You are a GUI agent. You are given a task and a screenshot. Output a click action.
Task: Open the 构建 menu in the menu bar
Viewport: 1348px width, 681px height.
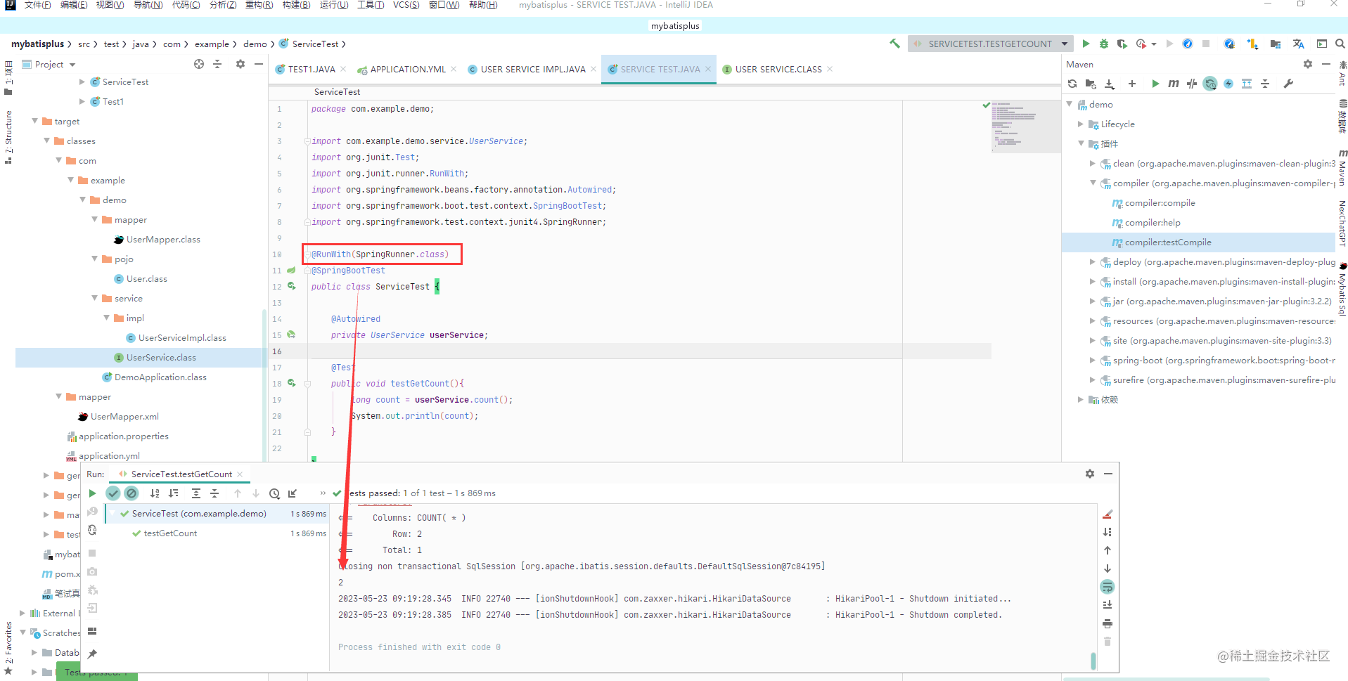click(296, 5)
